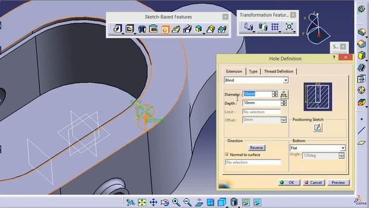Open the positioning sketch editor
Screen dimensions: 369x208
(318, 128)
